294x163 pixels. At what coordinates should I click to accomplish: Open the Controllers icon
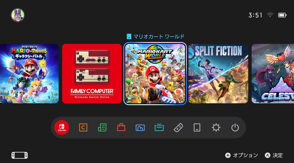(x=178, y=128)
